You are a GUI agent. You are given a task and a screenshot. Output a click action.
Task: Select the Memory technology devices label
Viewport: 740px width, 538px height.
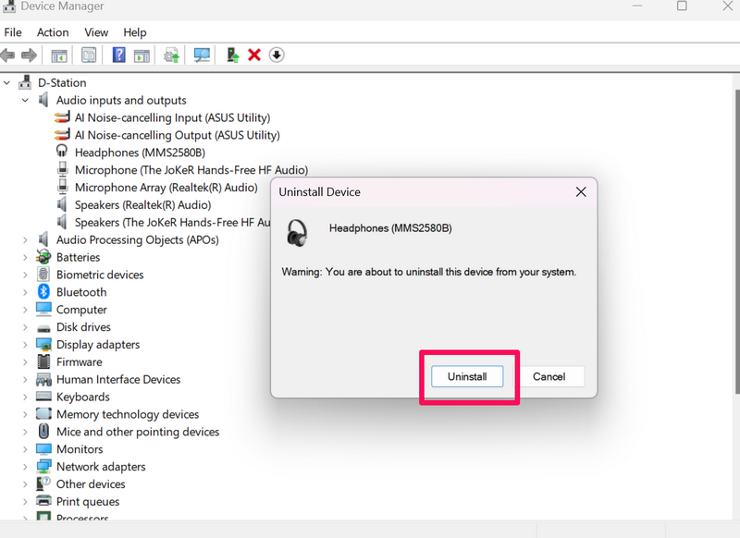[128, 414]
